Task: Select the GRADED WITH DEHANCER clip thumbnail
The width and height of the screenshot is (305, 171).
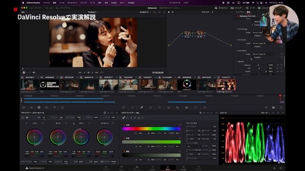Action: (50, 85)
